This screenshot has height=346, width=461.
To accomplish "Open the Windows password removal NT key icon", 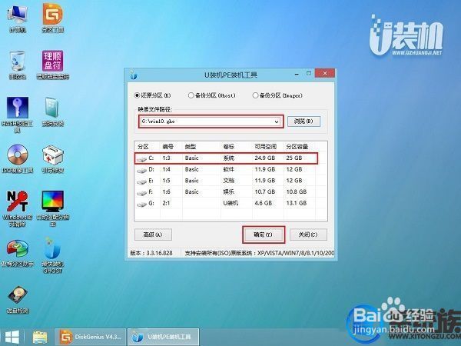I will pos(18,209).
